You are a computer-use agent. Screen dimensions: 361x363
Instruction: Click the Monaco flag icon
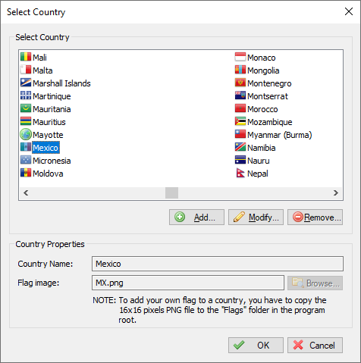tap(240, 57)
